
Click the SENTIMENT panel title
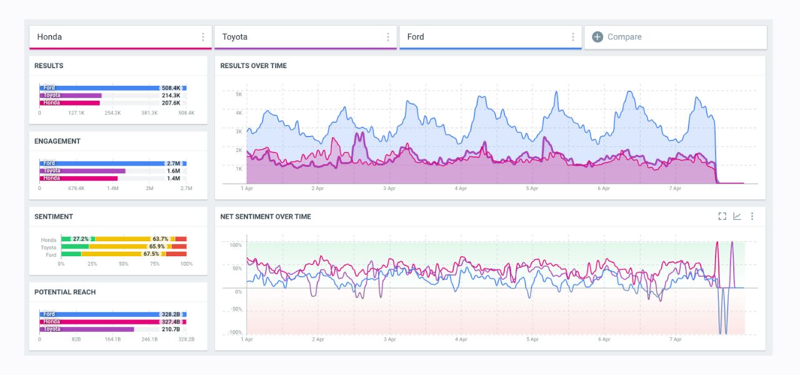coord(54,217)
